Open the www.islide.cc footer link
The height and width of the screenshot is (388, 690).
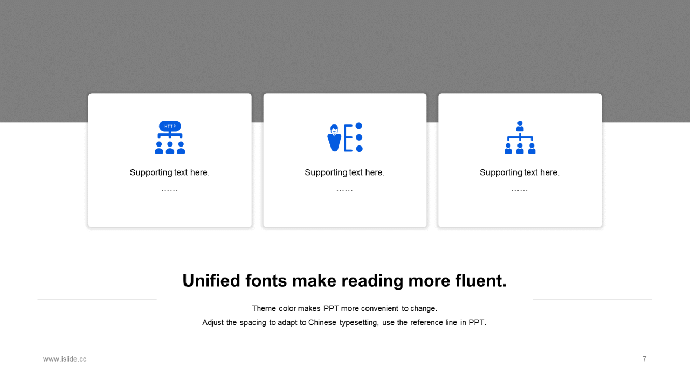(65, 359)
